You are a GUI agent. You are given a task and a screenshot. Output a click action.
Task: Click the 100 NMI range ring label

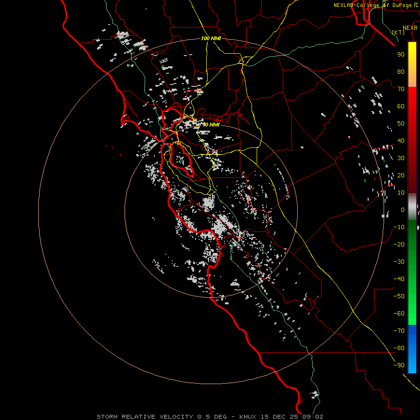pos(211,39)
